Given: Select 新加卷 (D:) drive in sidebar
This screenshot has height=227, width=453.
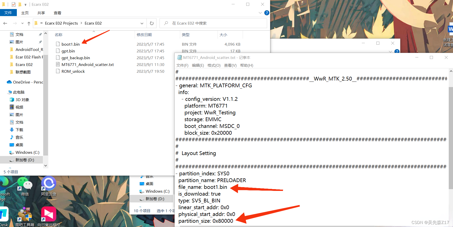Looking at the screenshot, I should tap(25, 160).
